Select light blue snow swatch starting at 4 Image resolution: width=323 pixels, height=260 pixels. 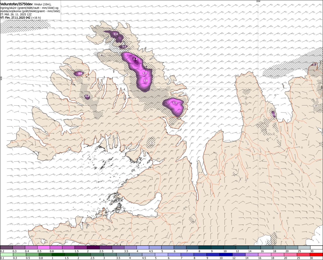pyautogui.click(x=143, y=247)
